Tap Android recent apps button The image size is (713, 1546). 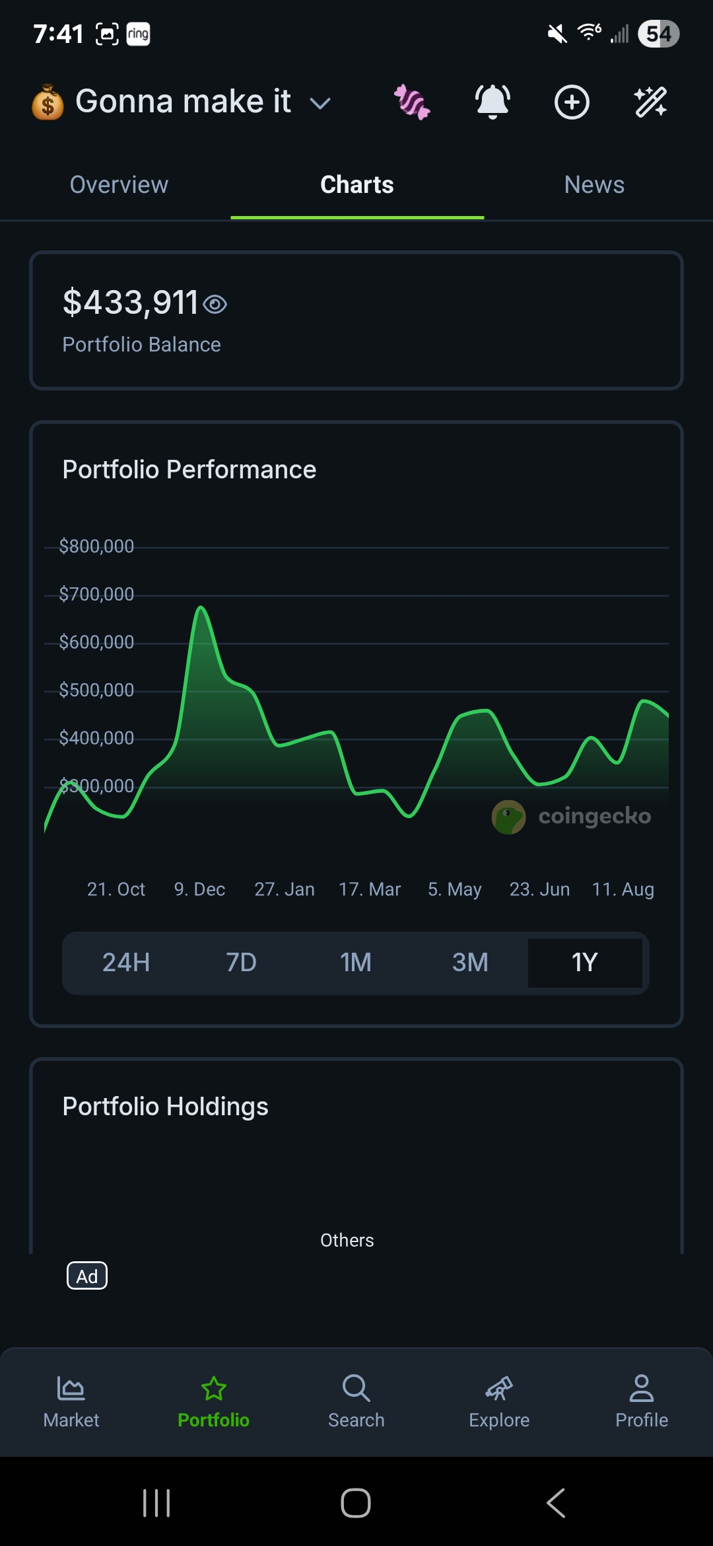156,1503
